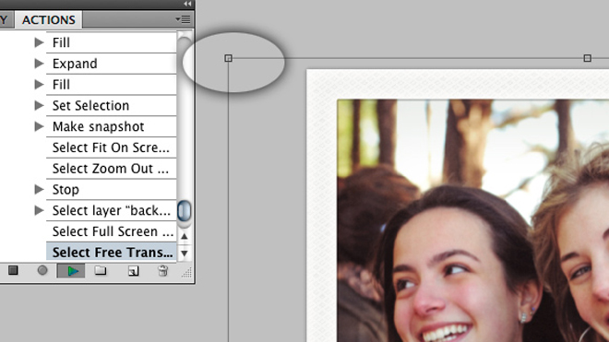Collapse the panel with the double arrow icon
Viewport: 609px width, 342px height.
point(187,4)
